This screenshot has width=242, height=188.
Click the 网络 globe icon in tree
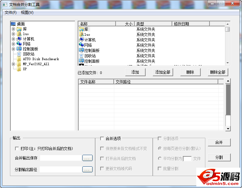[x=19, y=44]
